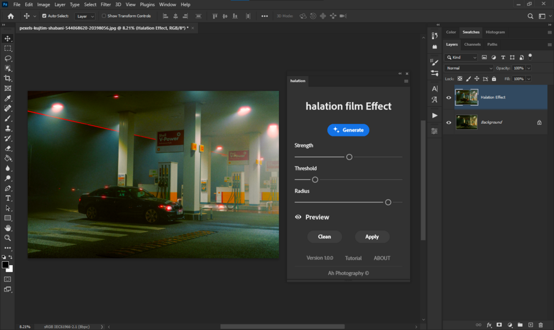Expand the layer Kind filter dropdown
This screenshot has height=330, width=554.
point(462,57)
